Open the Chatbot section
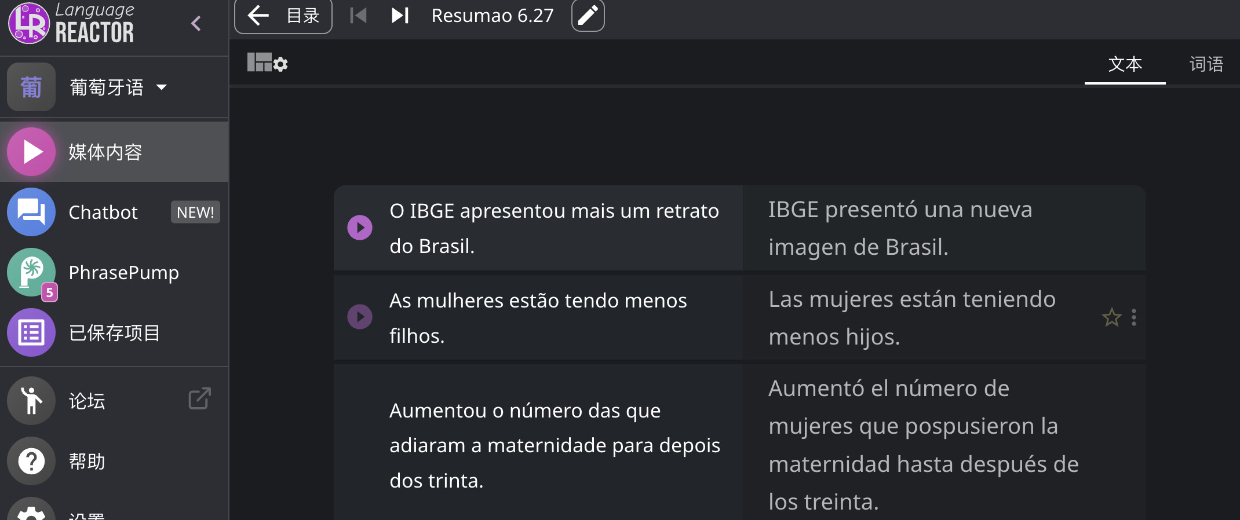 coord(114,212)
